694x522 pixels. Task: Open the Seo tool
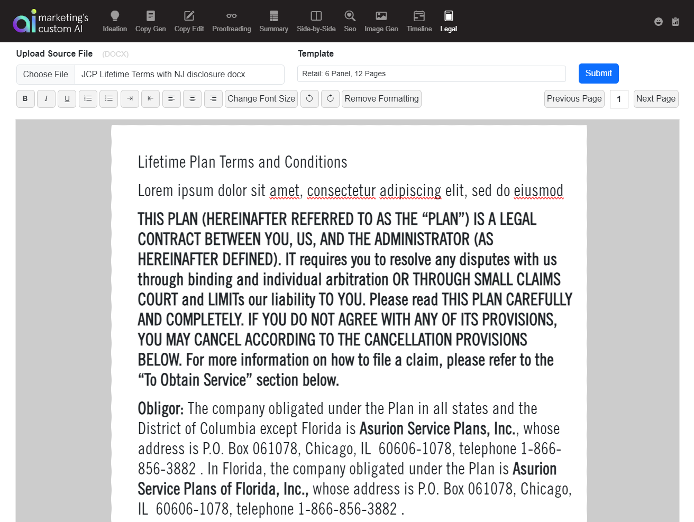click(350, 21)
